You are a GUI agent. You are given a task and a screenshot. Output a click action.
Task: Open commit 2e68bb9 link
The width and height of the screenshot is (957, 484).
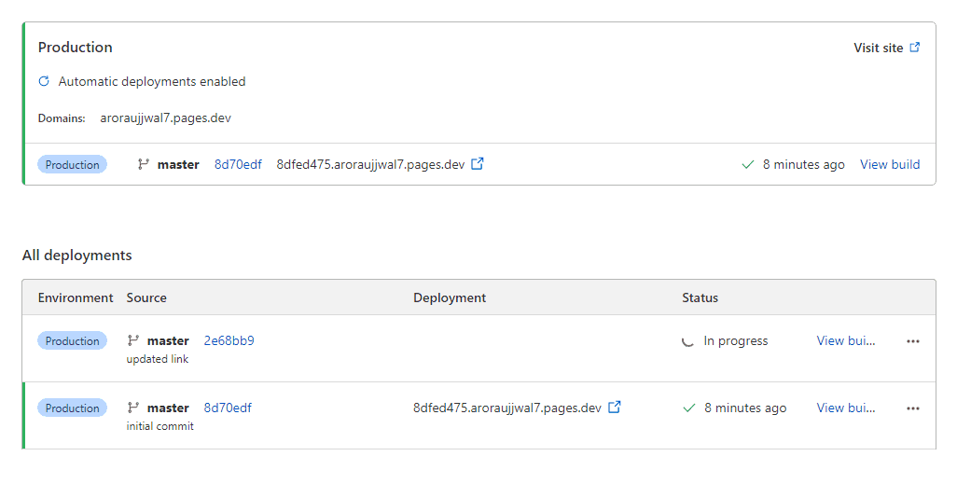pos(229,341)
